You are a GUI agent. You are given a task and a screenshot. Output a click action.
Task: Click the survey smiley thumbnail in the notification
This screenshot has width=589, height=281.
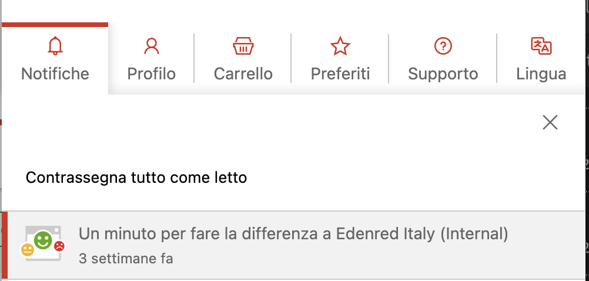coord(42,243)
